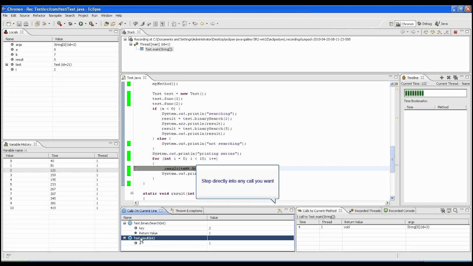
Task: Click the editor vertical scrollbar down arrow
Action: point(392,198)
